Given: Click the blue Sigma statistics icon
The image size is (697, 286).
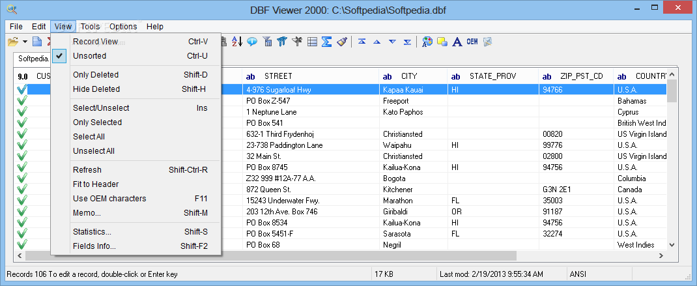Looking at the screenshot, I should (327, 42).
